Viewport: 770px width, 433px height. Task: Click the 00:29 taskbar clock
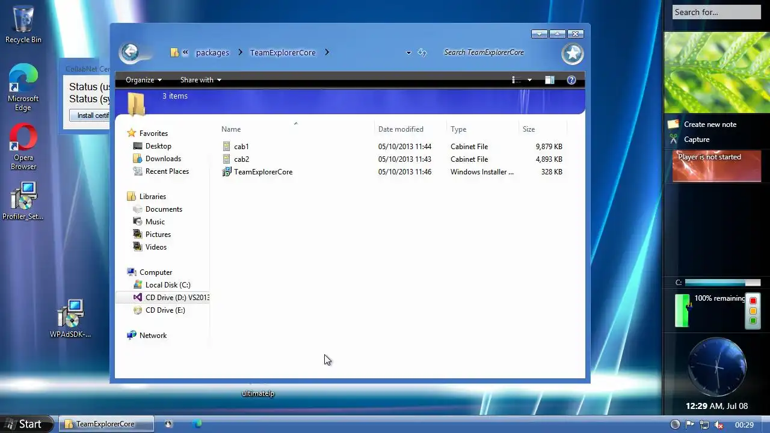tap(744, 425)
